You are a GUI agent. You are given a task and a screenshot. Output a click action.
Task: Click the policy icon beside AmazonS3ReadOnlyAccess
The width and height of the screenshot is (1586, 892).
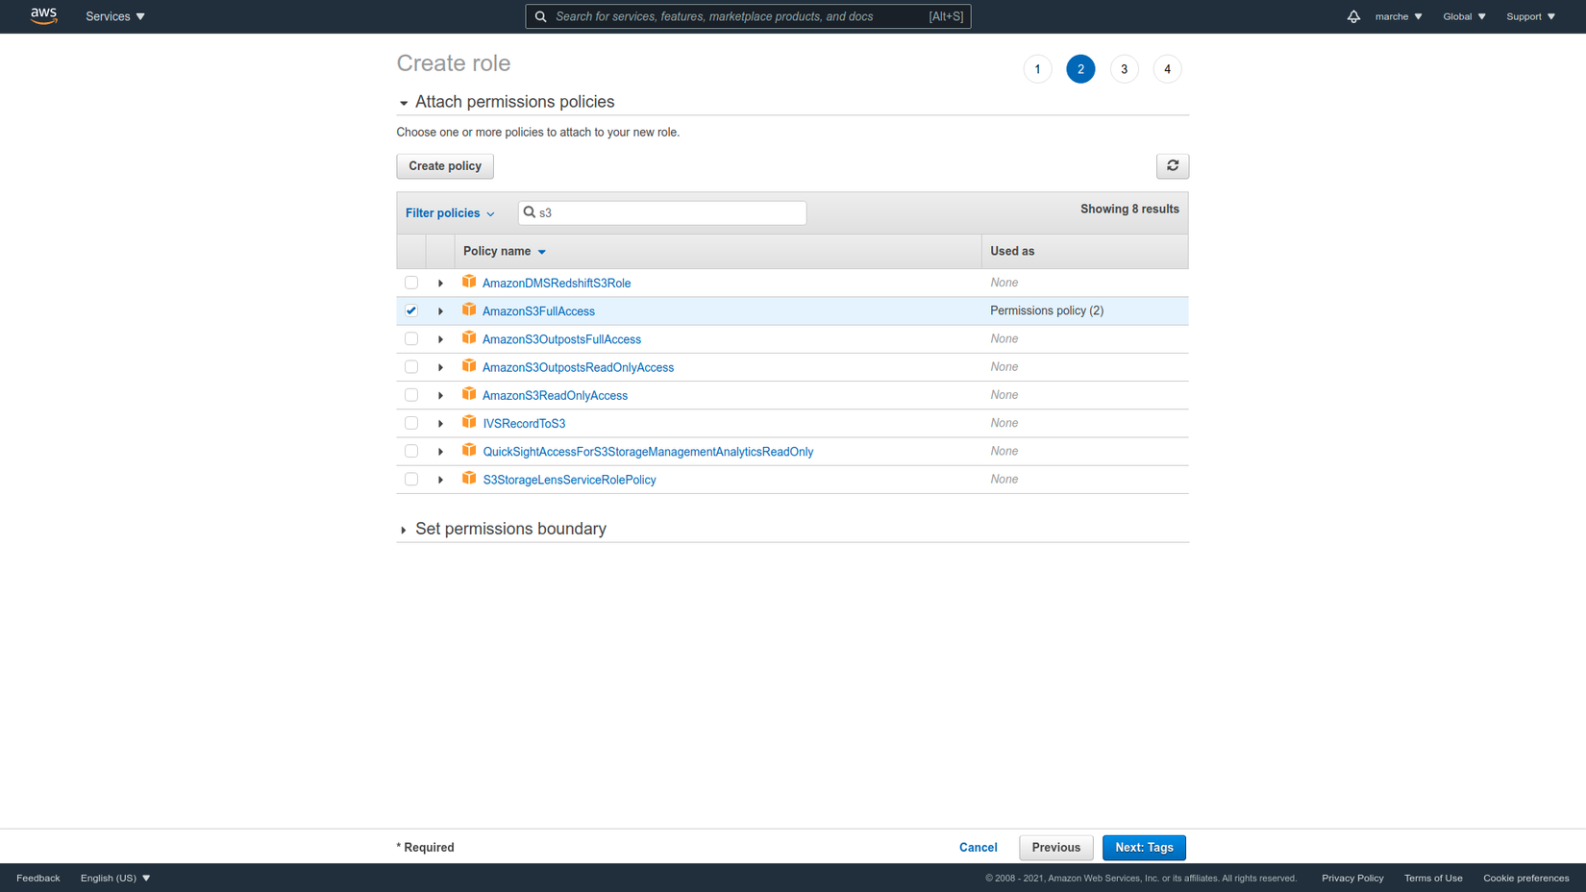point(469,394)
